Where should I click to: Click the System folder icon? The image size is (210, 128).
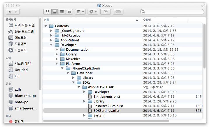90,115
